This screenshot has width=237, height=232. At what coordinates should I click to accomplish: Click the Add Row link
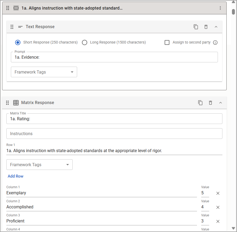click(x=16, y=176)
